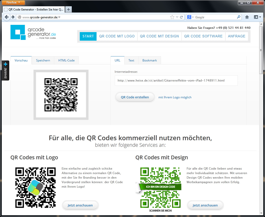This screenshot has height=217, width=265.
Task: Open the bookmarks menu dropdown
Action: coord(257,17)
